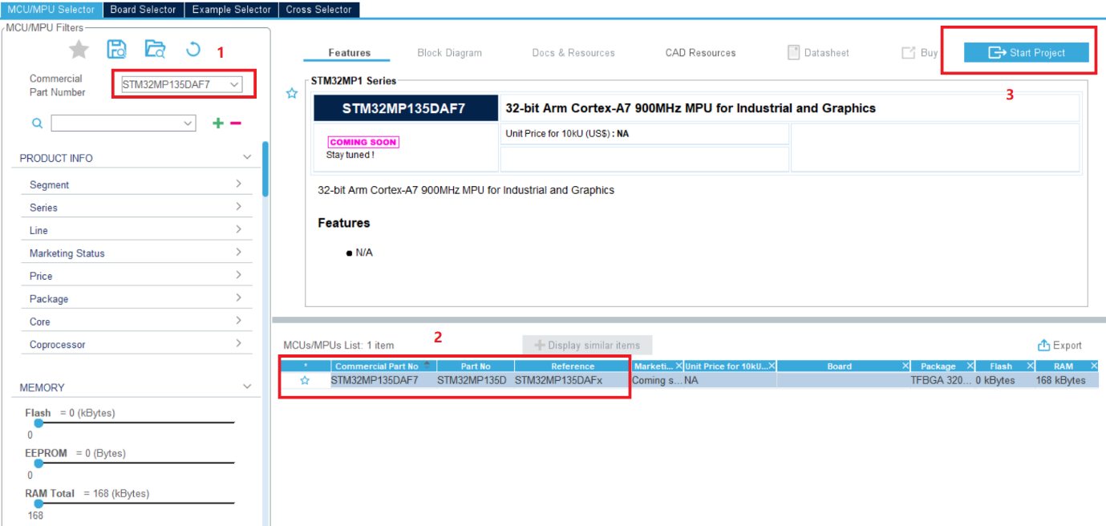Open the Block Diagram tab
The width and height of the screenshot is (1106, 526).
449,53
